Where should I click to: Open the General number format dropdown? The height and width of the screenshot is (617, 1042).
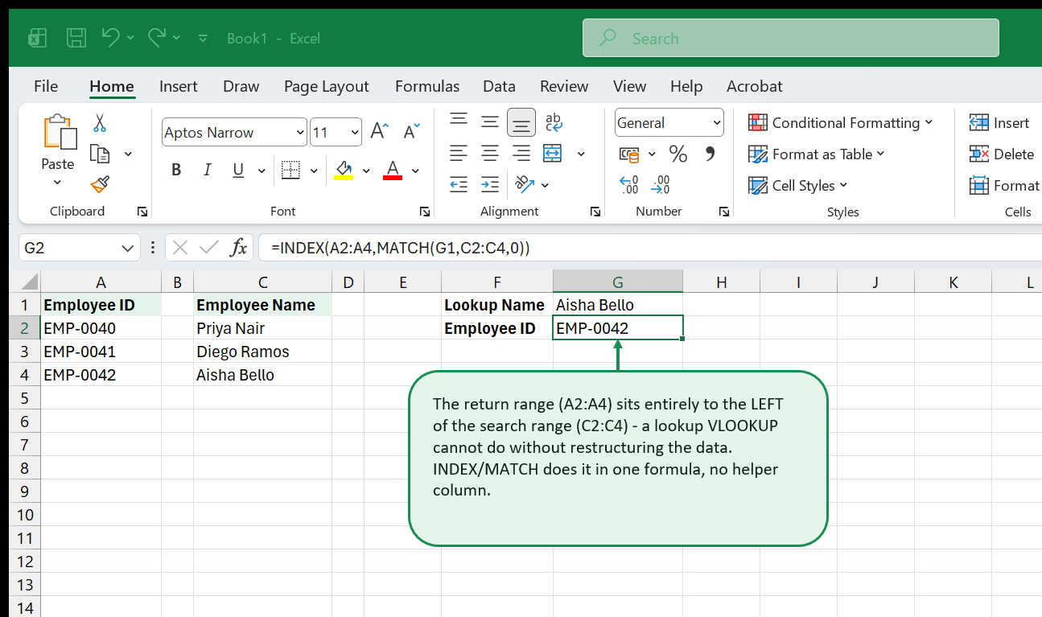click(669, 123)
